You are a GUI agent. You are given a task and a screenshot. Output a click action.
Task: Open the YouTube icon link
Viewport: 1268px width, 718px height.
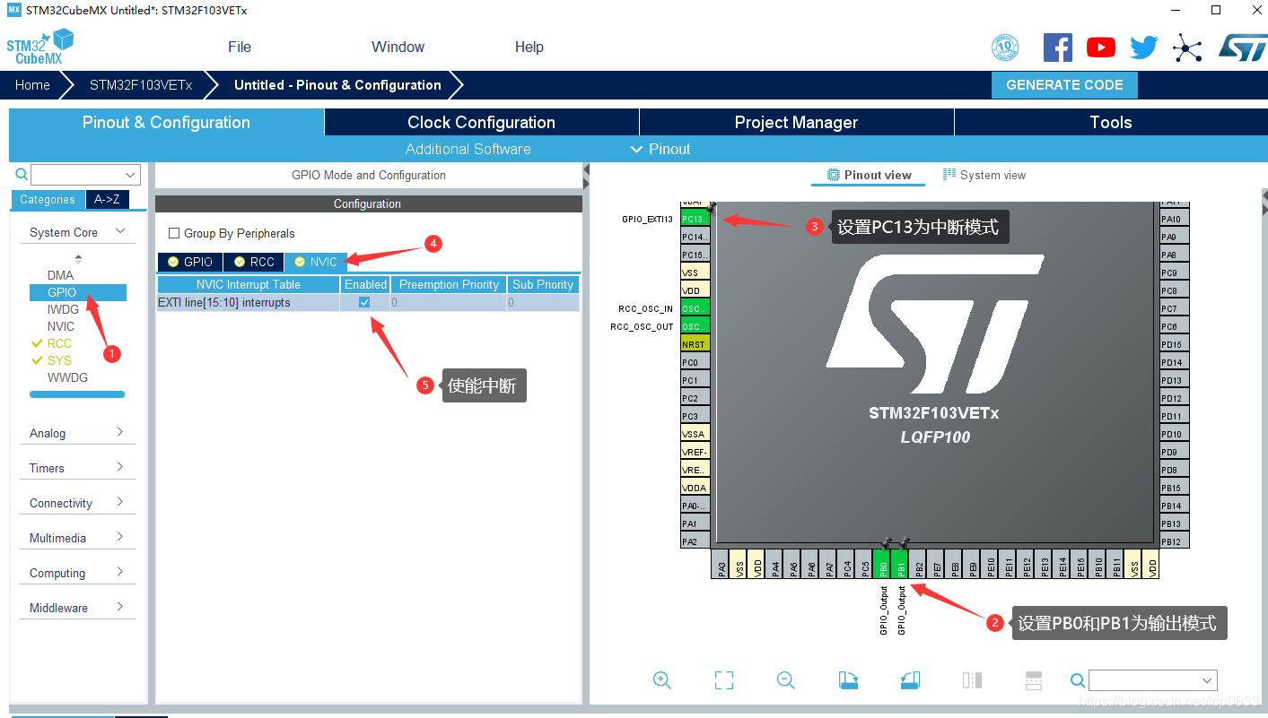pos(1101,48)
